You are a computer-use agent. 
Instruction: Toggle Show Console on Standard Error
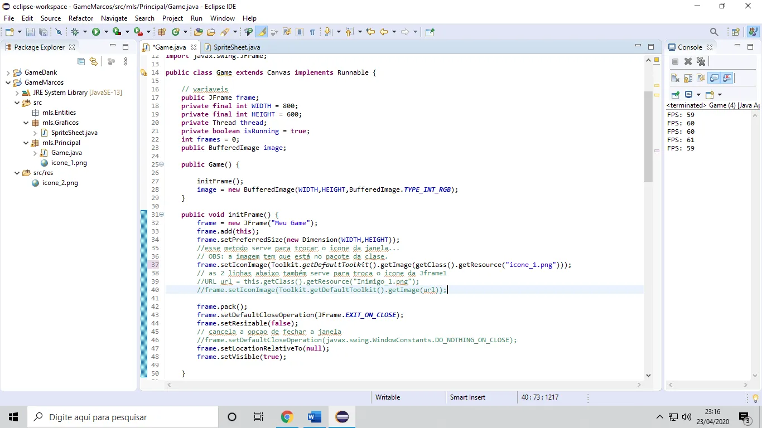pyautogui.click(x=727, y=78)
